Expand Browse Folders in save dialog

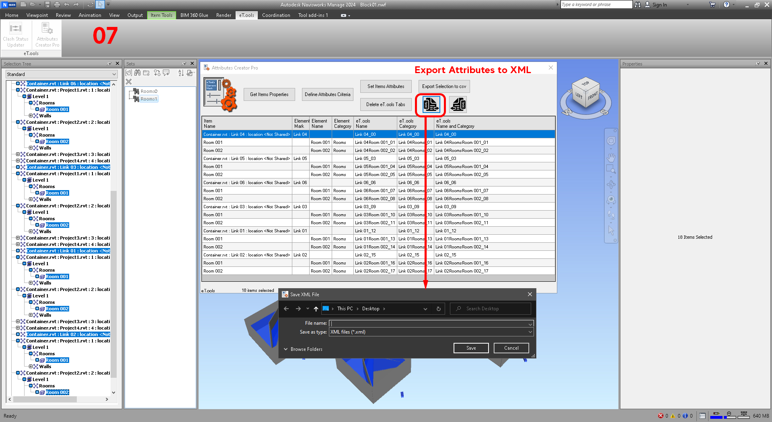click(303, 349)
